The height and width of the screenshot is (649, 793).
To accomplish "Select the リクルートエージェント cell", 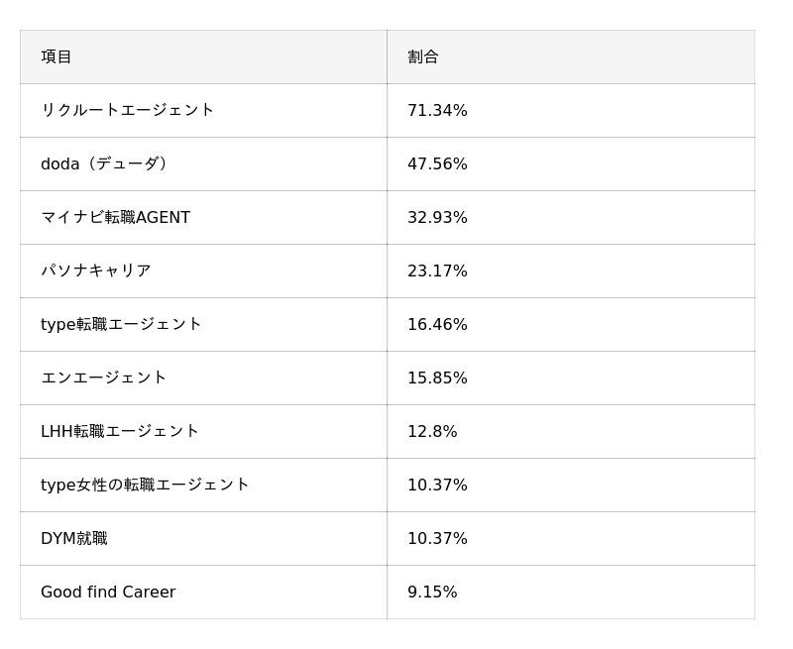I will (127, 110).
